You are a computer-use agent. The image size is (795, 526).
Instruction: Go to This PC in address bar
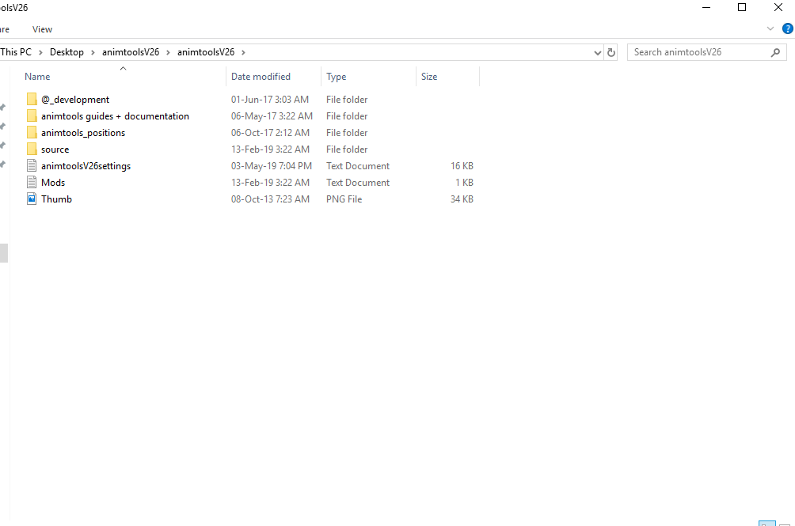click(x=16, y=52)
